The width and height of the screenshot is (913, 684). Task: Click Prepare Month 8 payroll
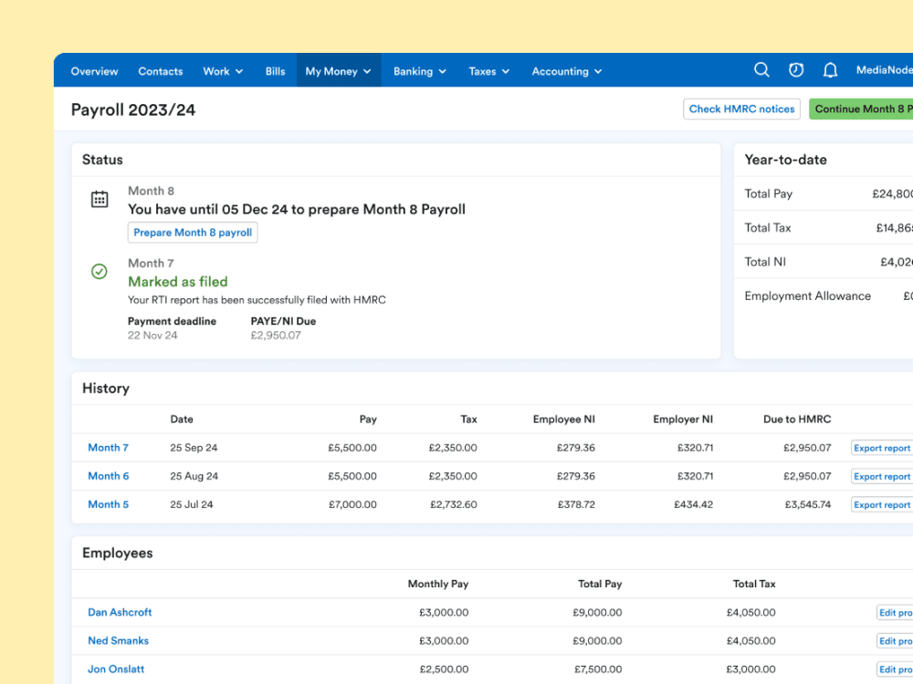point(192,232)
